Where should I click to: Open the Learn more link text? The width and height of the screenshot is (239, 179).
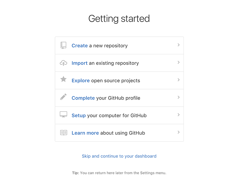[x=85, y=133]
